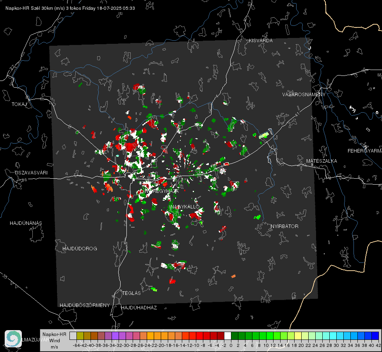Viewport: 382px width, 352px height.
Task: Click the dark green swatch right of white
Action: click(235, 336)
